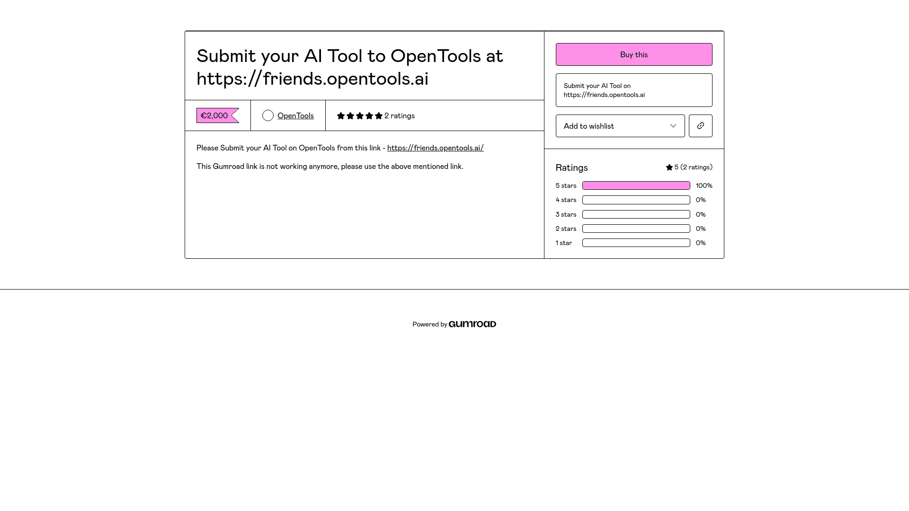Open the OpenTools seller profile link
Image resolution: width=909 pixels, height=511 pixels.
[x=295, y=115]
